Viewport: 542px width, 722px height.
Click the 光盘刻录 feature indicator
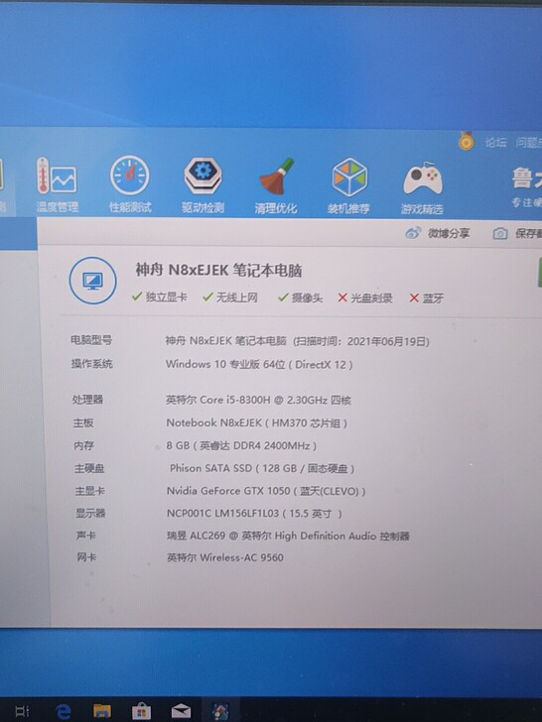click(x=364, y=298)
